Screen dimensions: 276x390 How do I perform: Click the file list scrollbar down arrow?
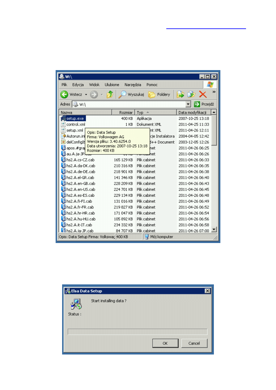[214, 229]
